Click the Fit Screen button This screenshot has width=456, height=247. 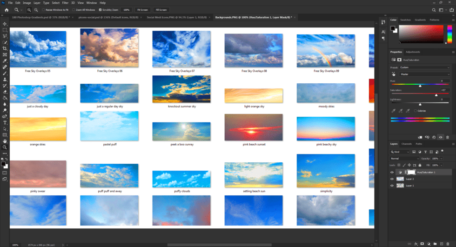click(141, 9)
